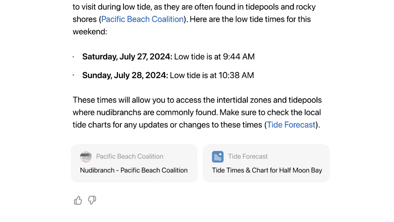This screenshot has height=222, width=394.
Task: Click the word weekend: before the list
Action: [x=90, y=32]
